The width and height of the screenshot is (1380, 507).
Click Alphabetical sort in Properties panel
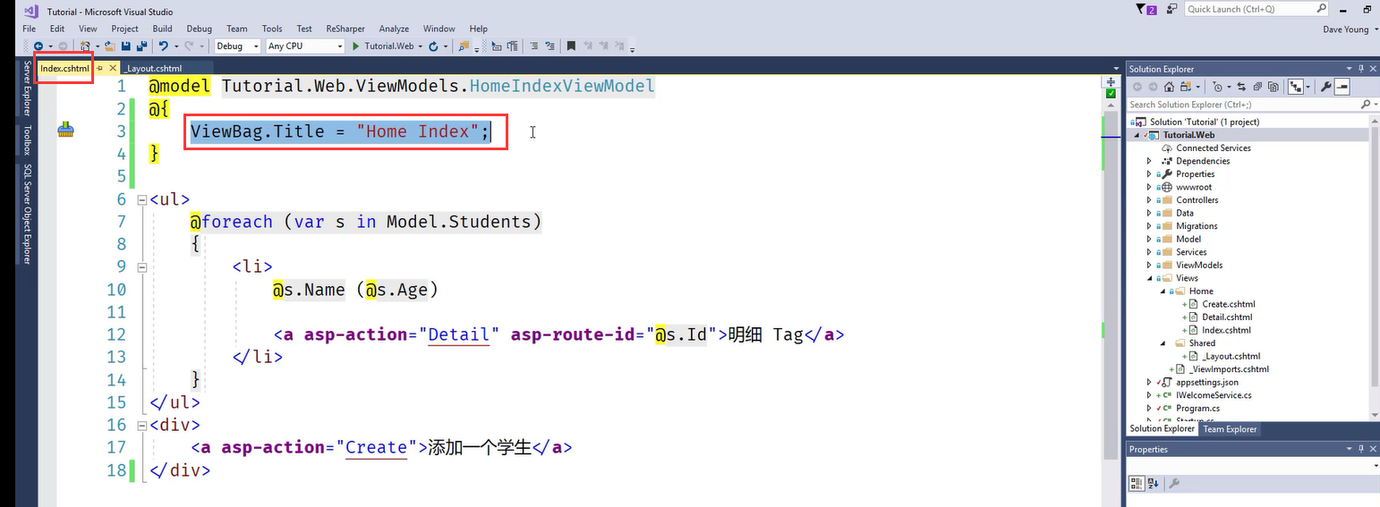(x=1153, y=483)
